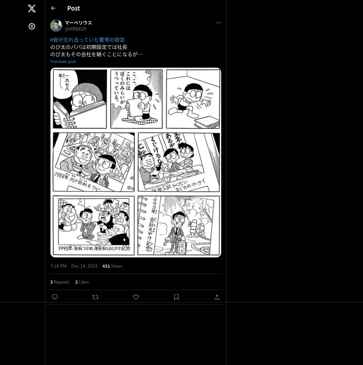
Task: Go back using the arrow icon
Action: (x=54, y=8)
